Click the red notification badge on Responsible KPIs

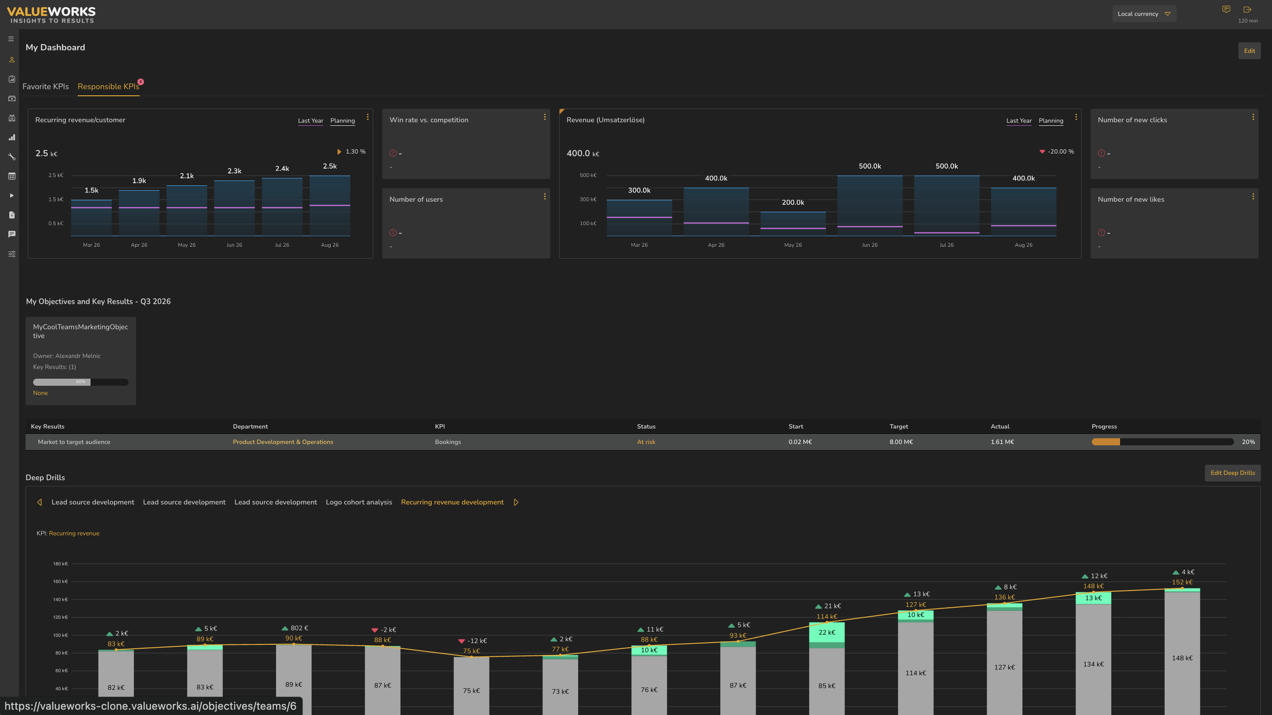[141, 82]
